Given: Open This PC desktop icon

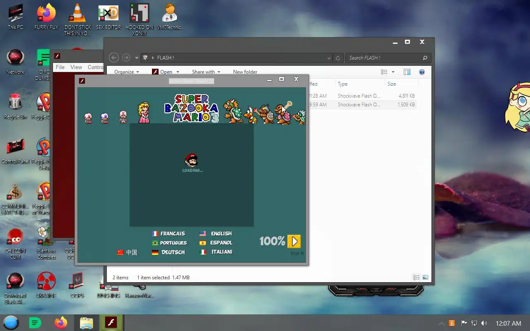Looking at the screenshot, I should tap(15, 17).
